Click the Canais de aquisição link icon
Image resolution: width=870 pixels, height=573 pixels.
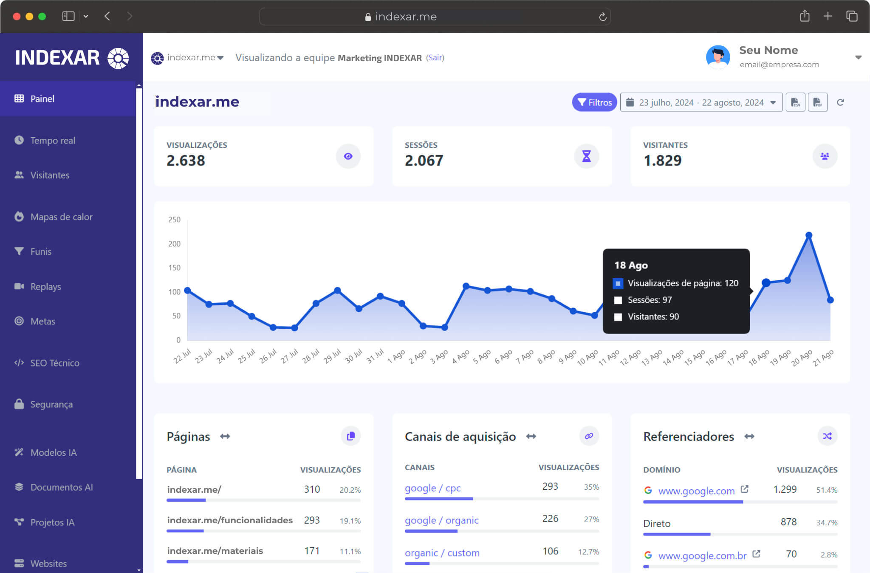click(x=589, y=436)
